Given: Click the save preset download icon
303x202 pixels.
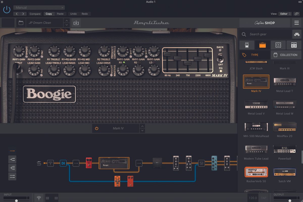Looking at the screenshot, I should [x=76, y=22].
